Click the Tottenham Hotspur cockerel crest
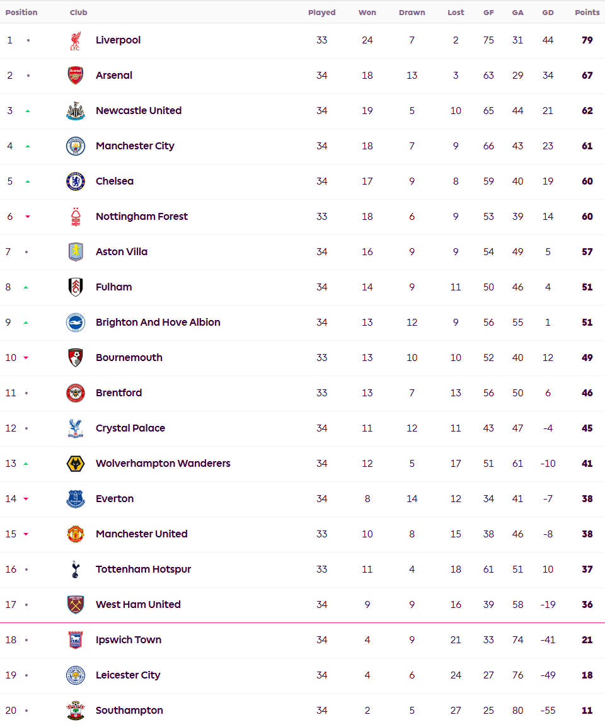 [x=76, y=570]
